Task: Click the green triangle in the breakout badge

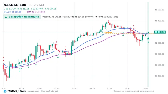Action: [6, 17]
